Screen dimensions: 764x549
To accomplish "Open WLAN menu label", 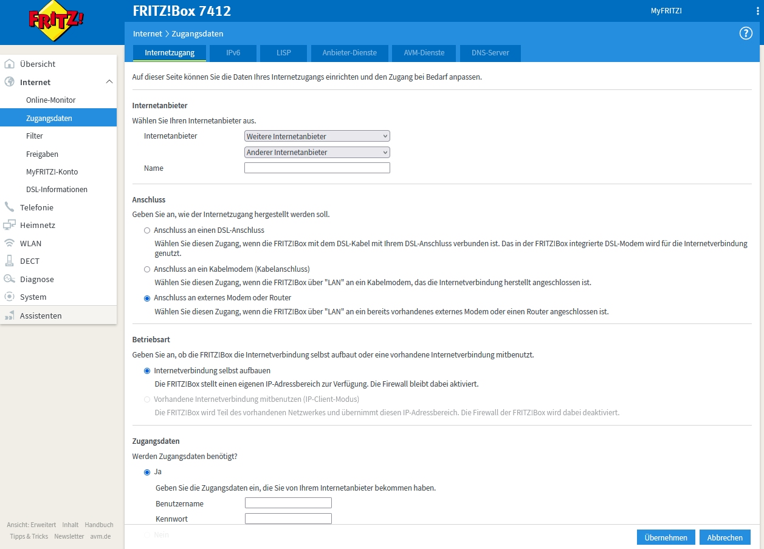I will [31, 243].
